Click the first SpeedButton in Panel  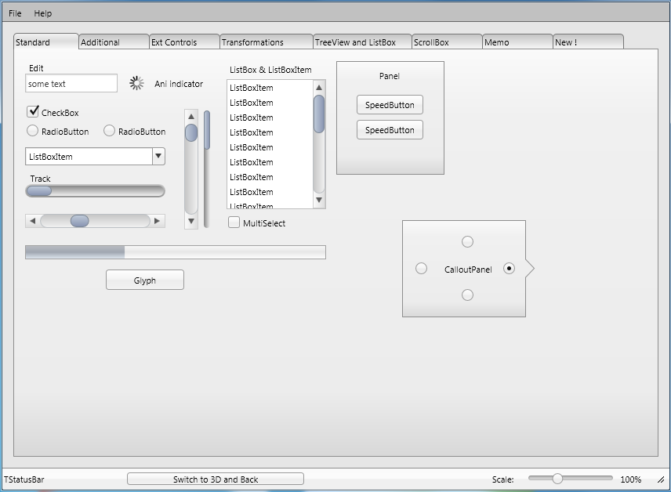tap(390, 105)
